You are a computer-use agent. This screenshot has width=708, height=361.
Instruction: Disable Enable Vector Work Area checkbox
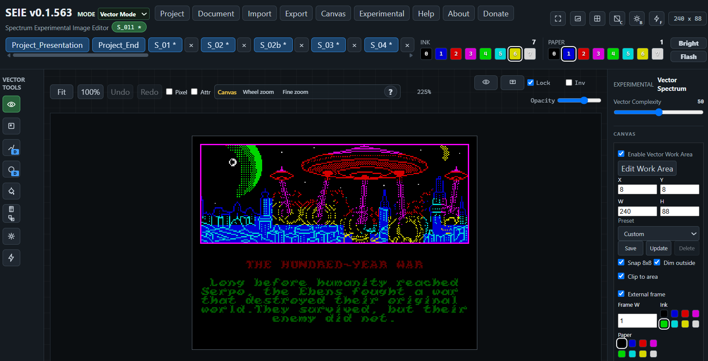[x=621, y=154]
